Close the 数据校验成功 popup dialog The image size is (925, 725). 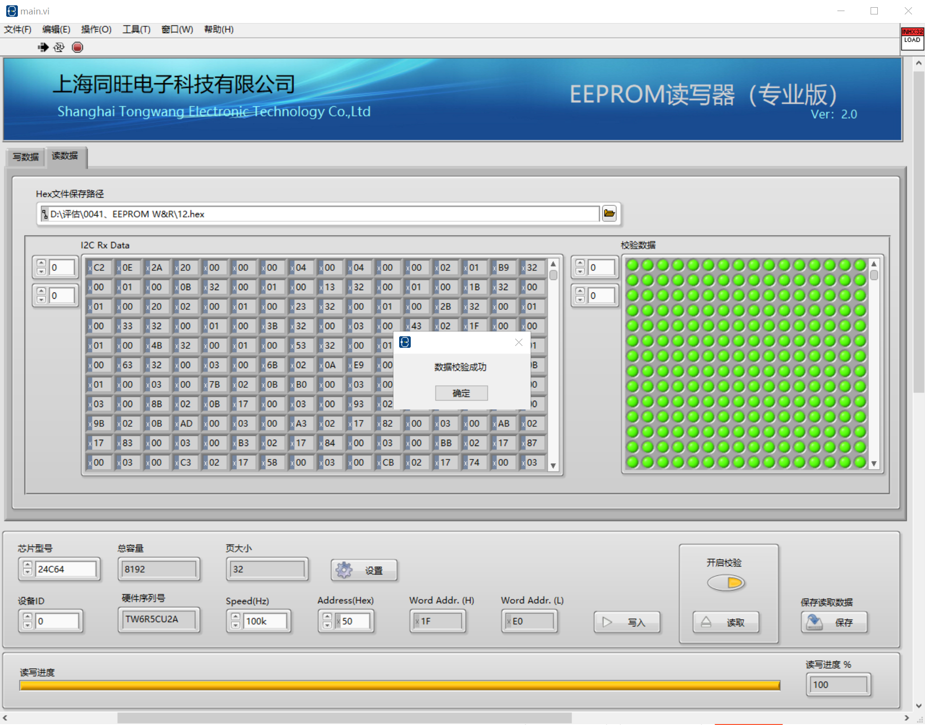click(x=519, y=342)
